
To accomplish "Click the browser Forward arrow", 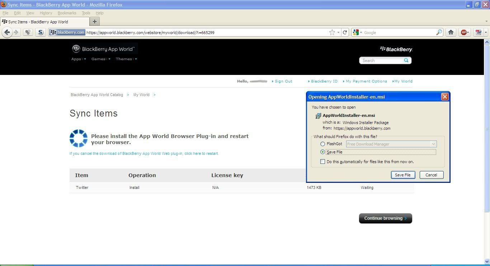I will tap(16, 32).
